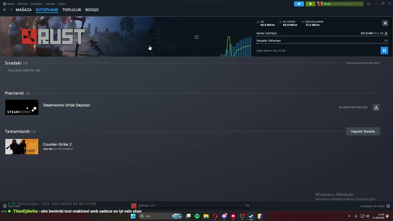Open Task View on taskbar
The height and width of the screenshot is (221, 393).
188,216
